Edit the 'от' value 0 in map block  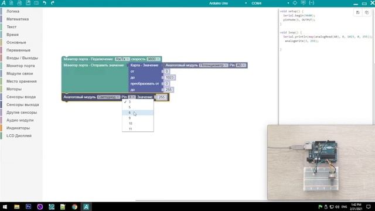[166, 72]
